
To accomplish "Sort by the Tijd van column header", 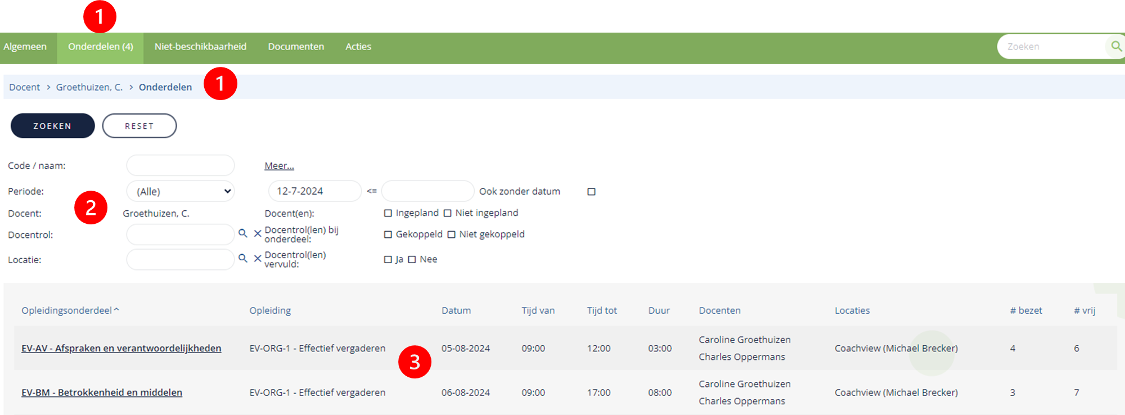I will 538,310.
